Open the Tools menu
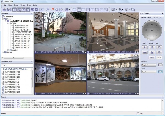This screenshot has width=165, height=116. point(29,5)
